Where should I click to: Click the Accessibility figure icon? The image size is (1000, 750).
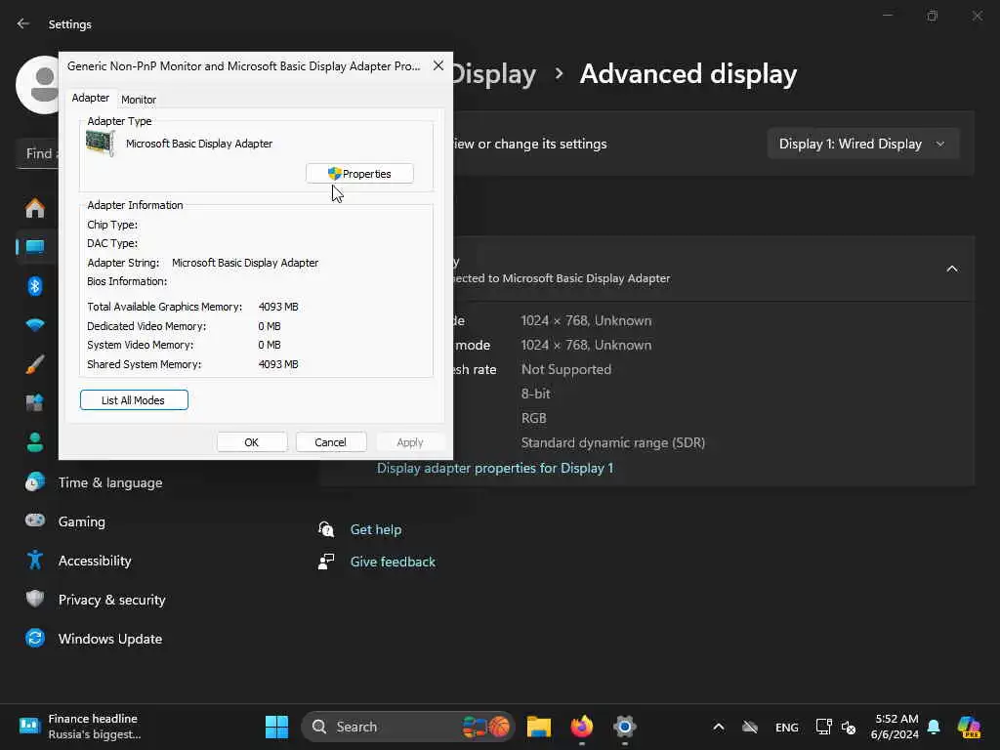coord(35,560)
